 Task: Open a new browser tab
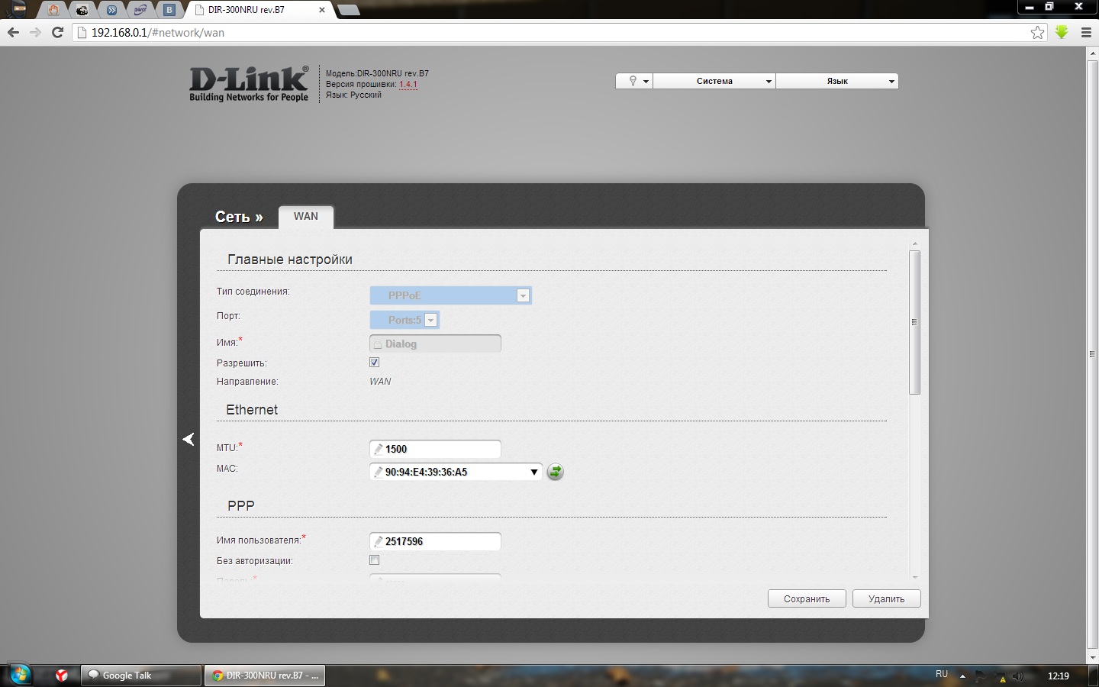coord(348,10)
